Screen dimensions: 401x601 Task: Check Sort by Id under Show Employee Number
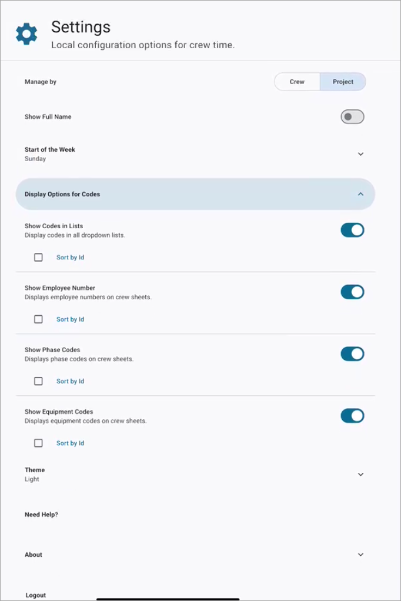point(38,319)
